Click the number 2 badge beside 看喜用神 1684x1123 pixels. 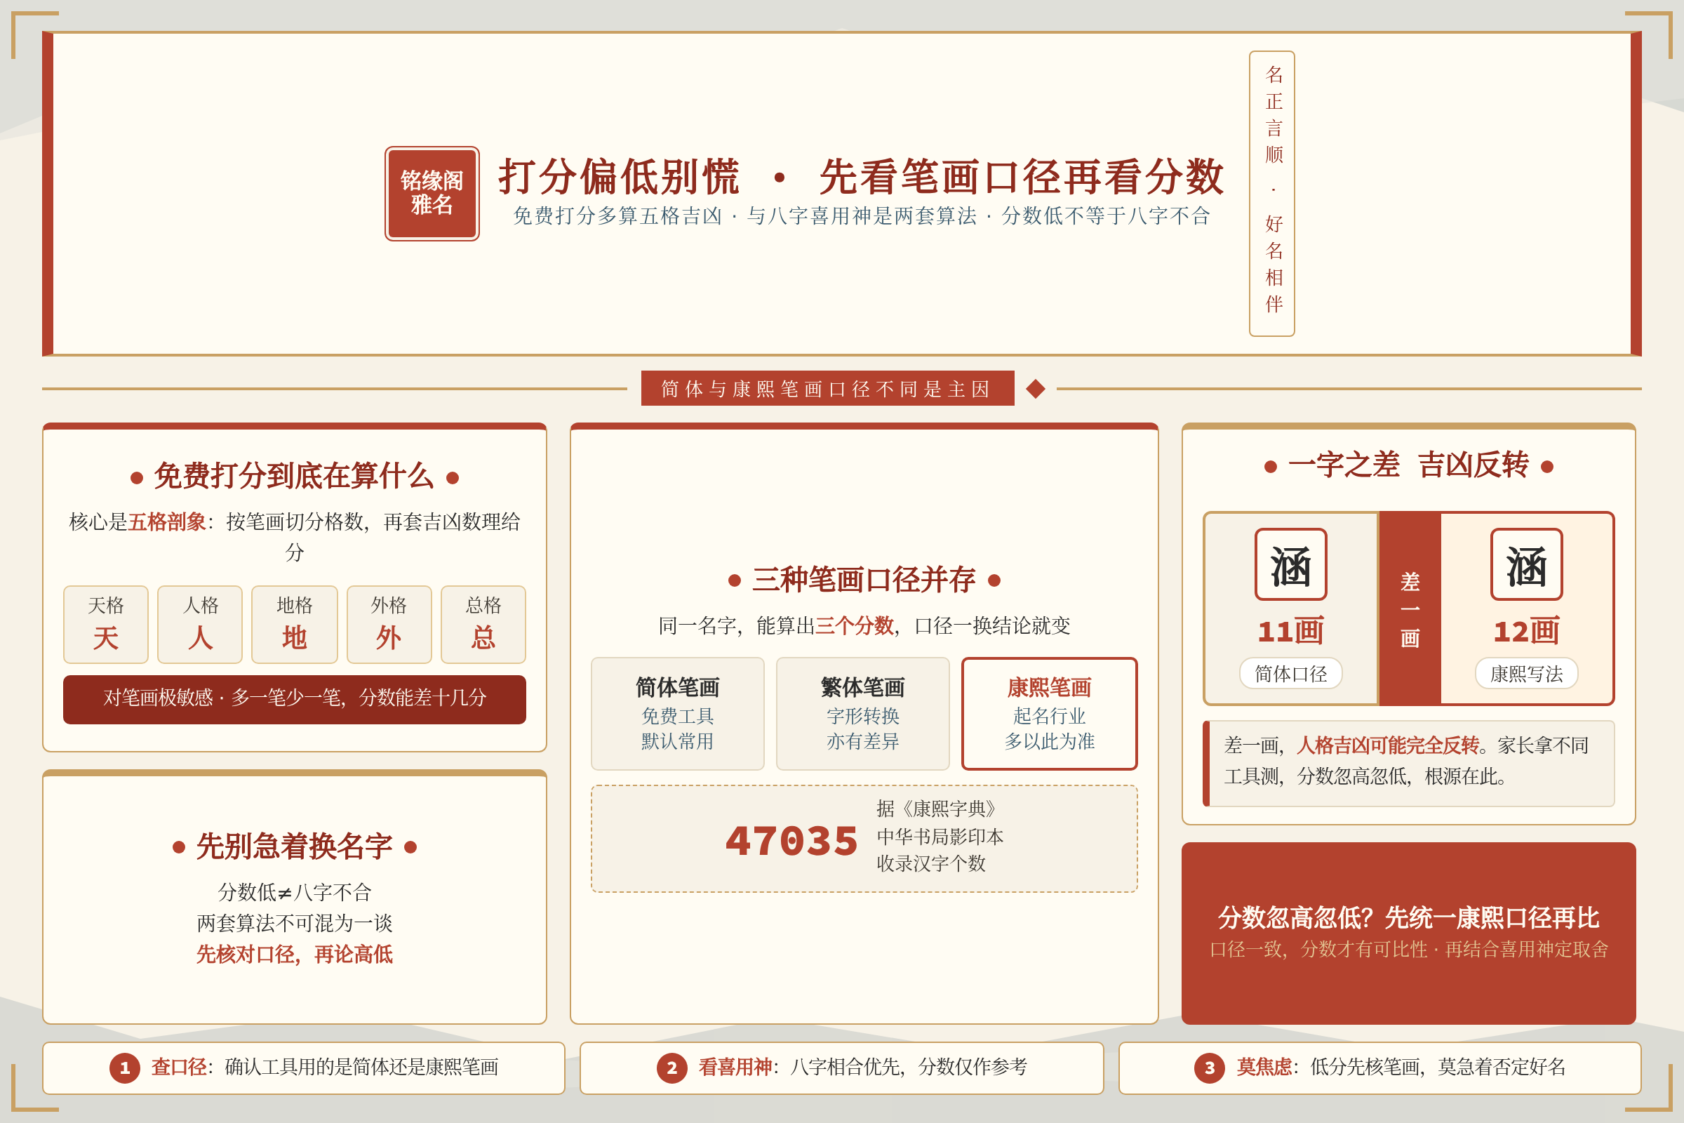(x=671, y=1068)
